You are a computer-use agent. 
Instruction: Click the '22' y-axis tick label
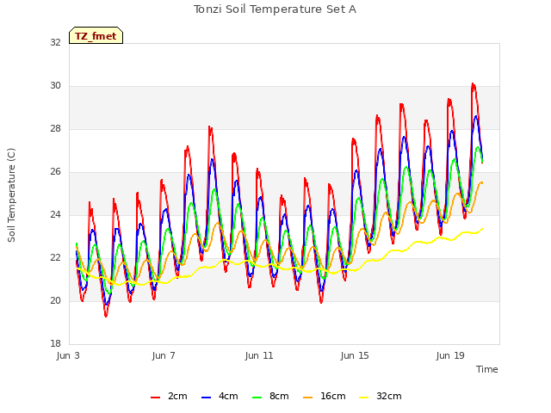coord(55,258)
